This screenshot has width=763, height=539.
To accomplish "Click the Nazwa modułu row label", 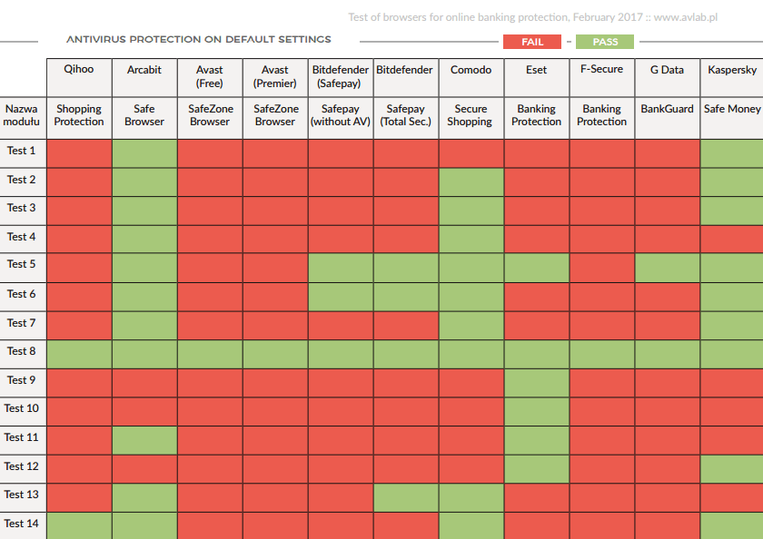I will point(21,115).
